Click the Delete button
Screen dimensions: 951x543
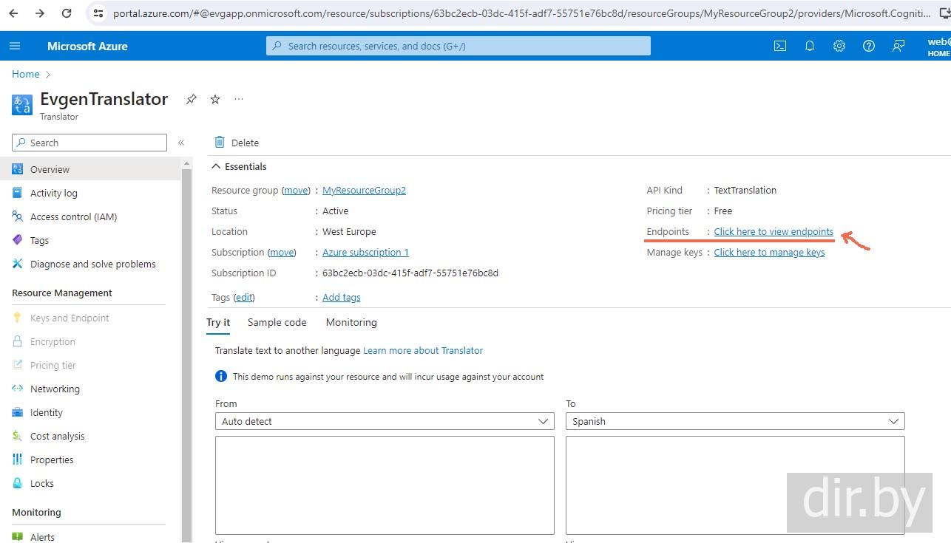pyautogui.click(x=237, y=143)
